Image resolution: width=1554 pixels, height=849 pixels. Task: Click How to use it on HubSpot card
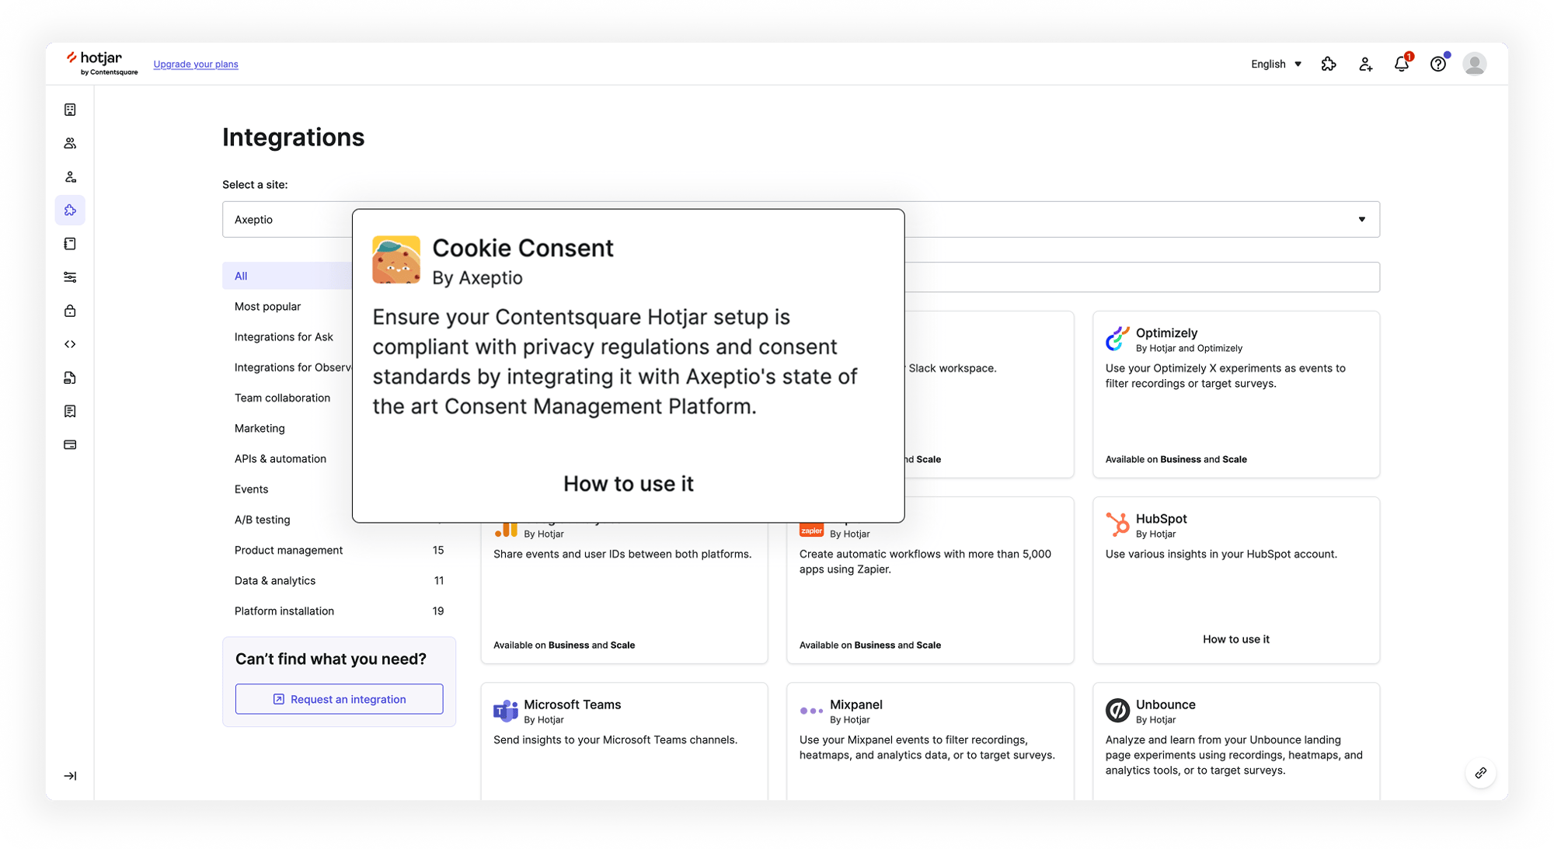point(1235,639)
